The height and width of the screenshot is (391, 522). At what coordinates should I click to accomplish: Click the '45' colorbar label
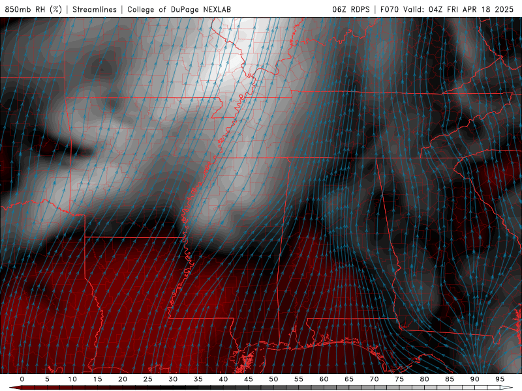point(249,379)
